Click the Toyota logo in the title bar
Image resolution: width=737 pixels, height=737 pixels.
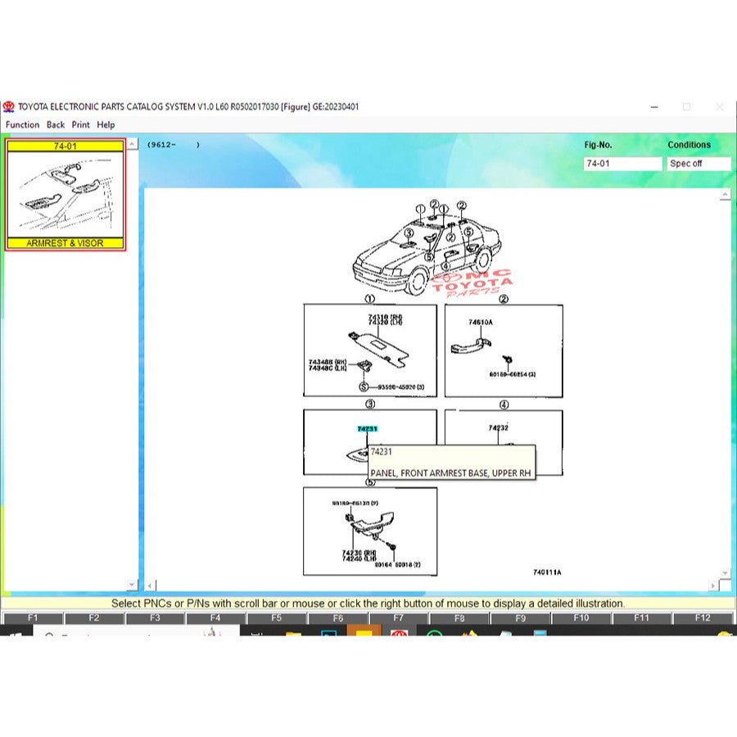tap(8, 106)
